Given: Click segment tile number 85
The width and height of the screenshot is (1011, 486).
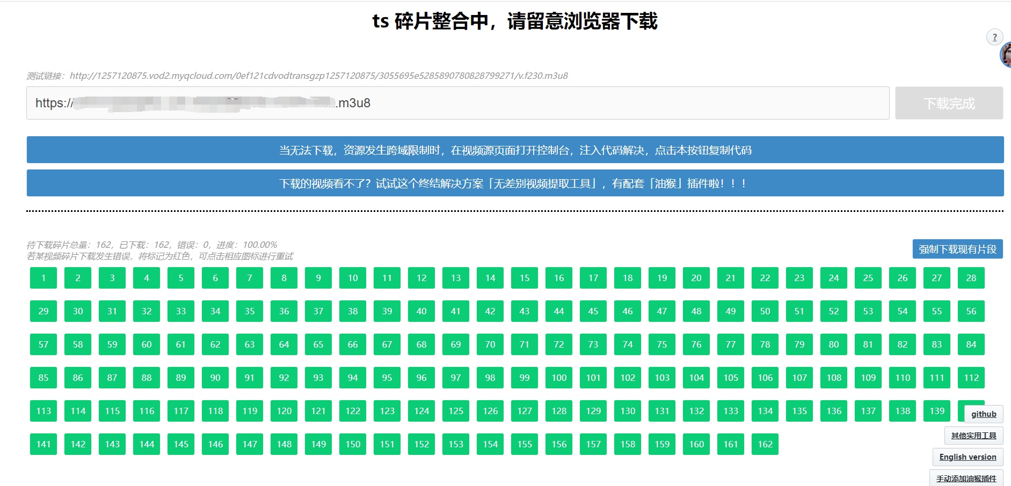Looking at the screenshot, I should [x=43, y=378].
